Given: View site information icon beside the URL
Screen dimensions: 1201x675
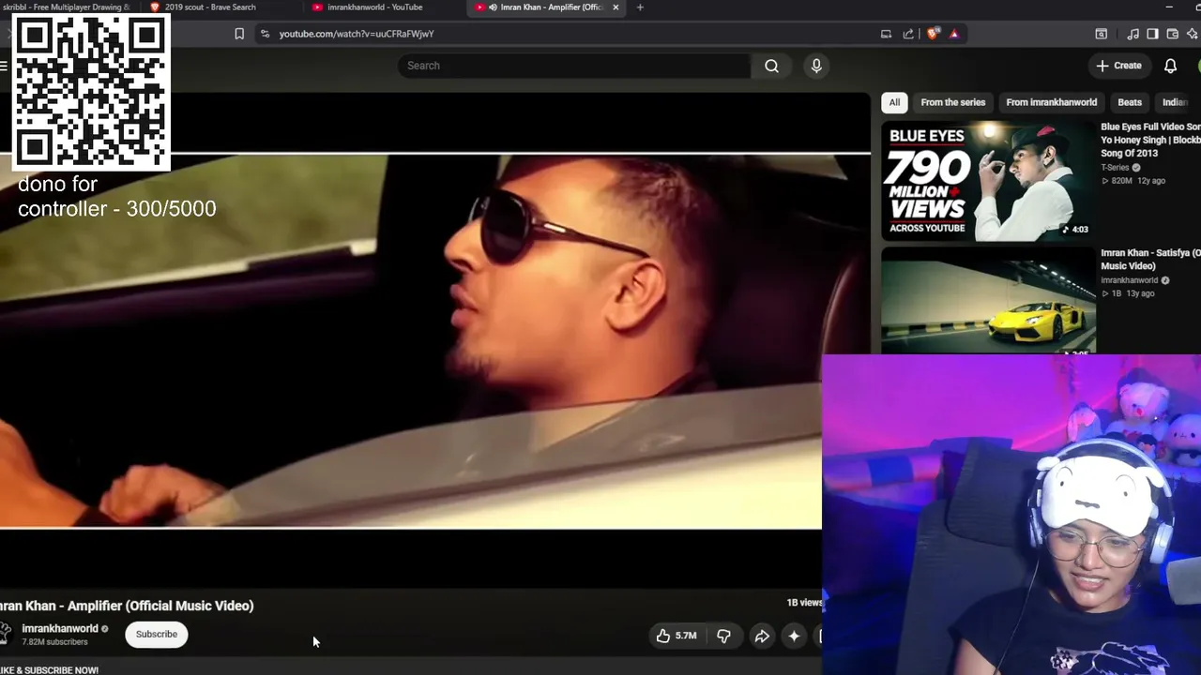Looking at the screenshot, I should coord(265,34).
